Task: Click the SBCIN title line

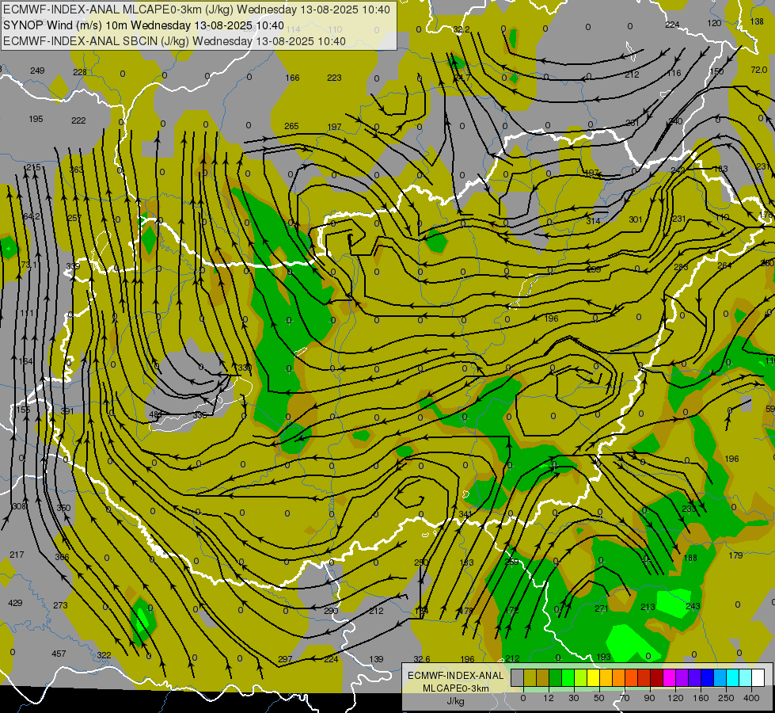Action: [x=174, y=41]
